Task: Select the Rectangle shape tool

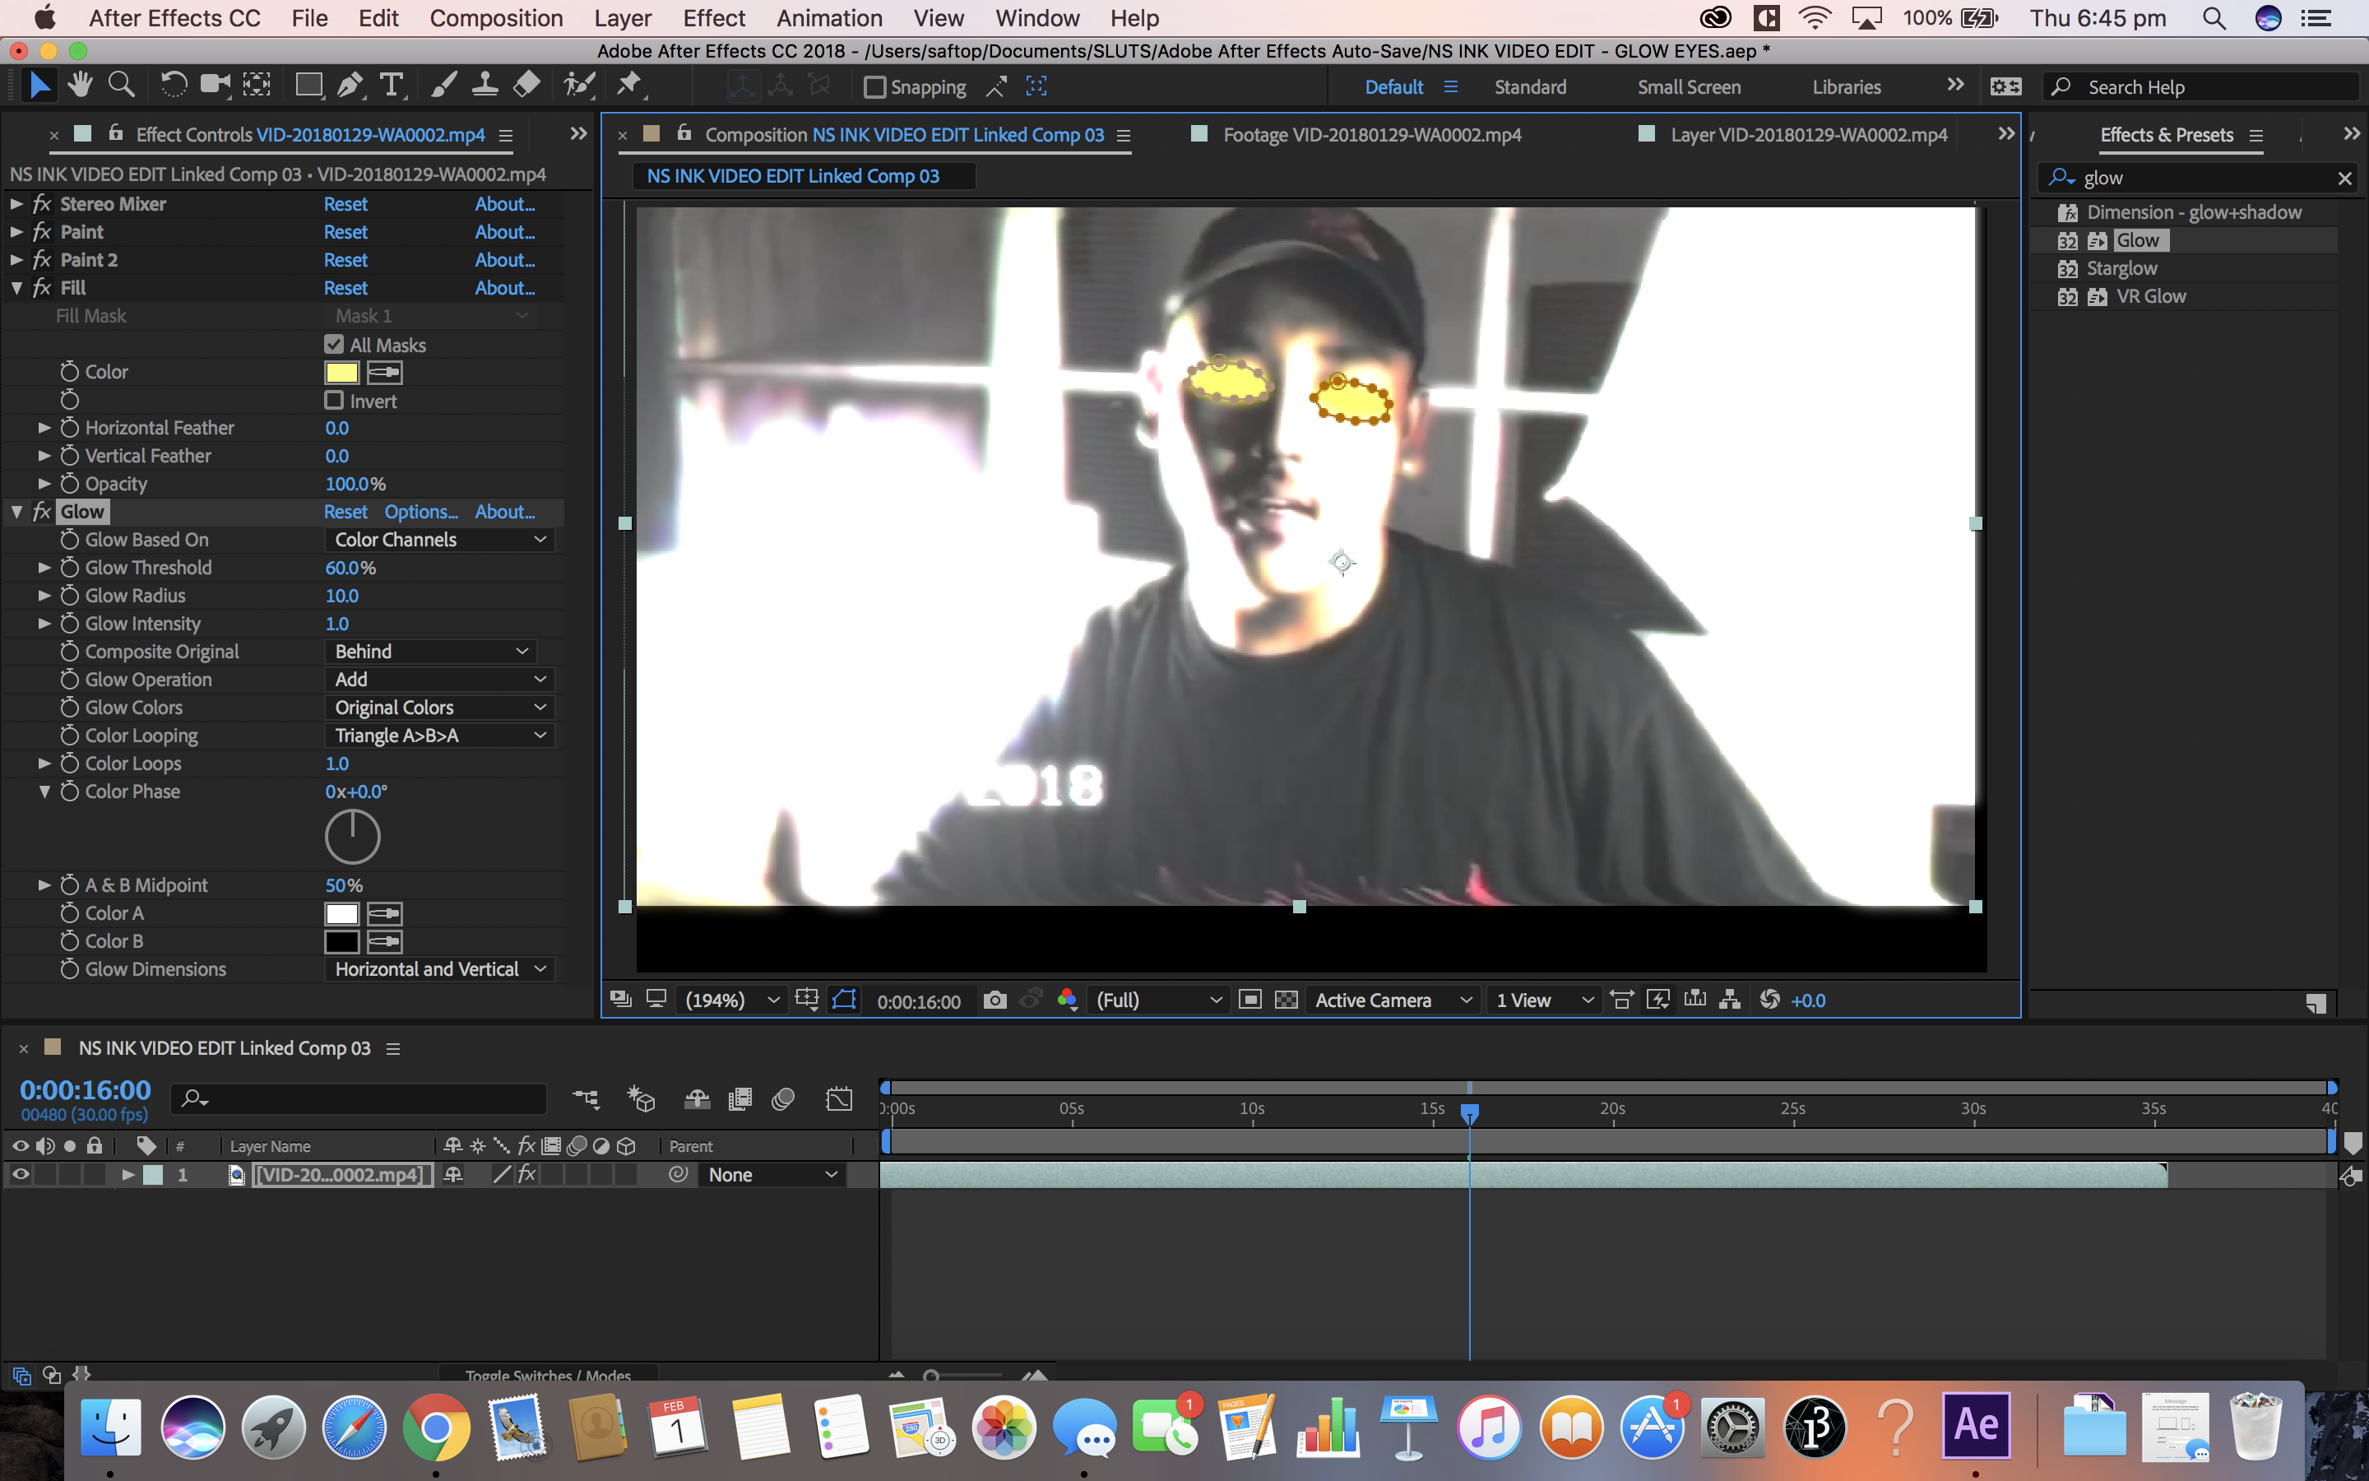Action: 309,86
